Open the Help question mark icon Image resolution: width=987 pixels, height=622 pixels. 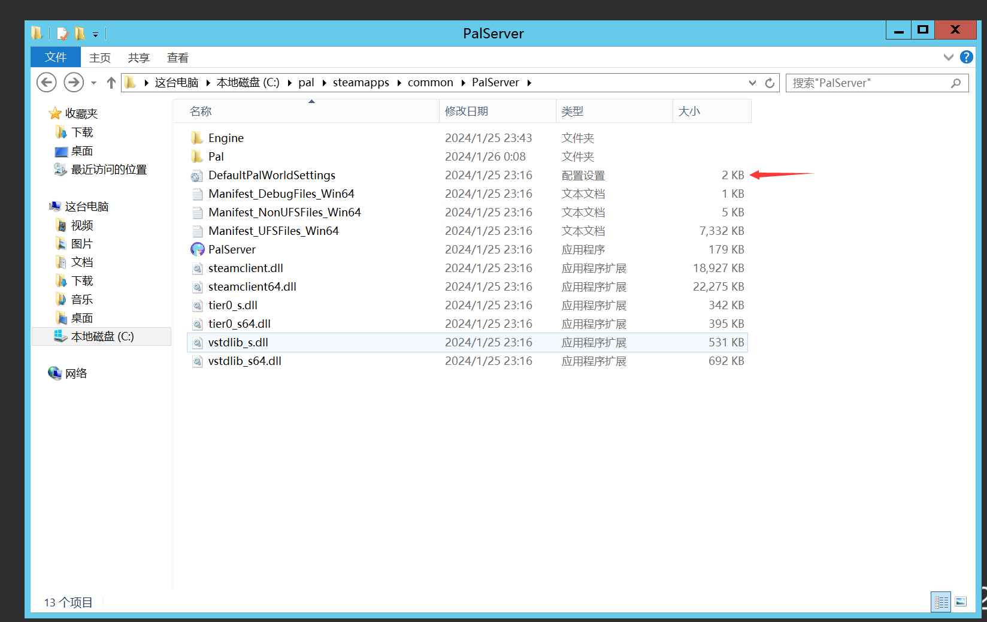(x=966, y=57)
